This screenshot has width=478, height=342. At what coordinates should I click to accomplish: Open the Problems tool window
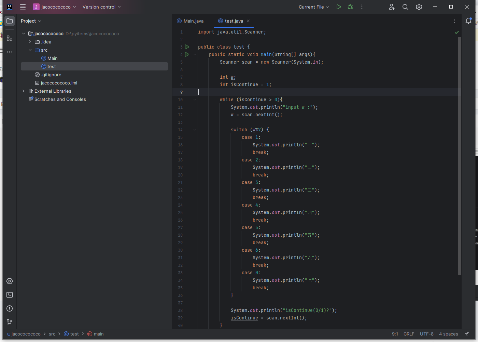[x=10, y=308]
